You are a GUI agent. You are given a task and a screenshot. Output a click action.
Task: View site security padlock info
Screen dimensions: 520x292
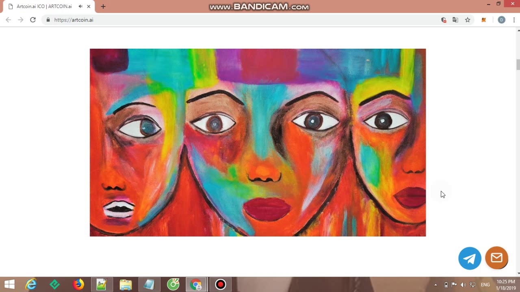coord(48,20)
